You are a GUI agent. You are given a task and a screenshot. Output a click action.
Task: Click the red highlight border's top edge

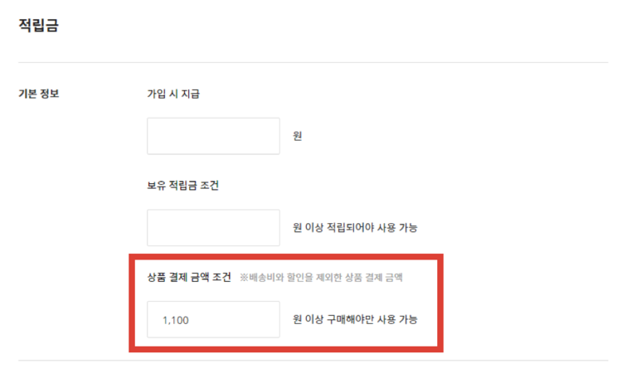pos(286,258)
